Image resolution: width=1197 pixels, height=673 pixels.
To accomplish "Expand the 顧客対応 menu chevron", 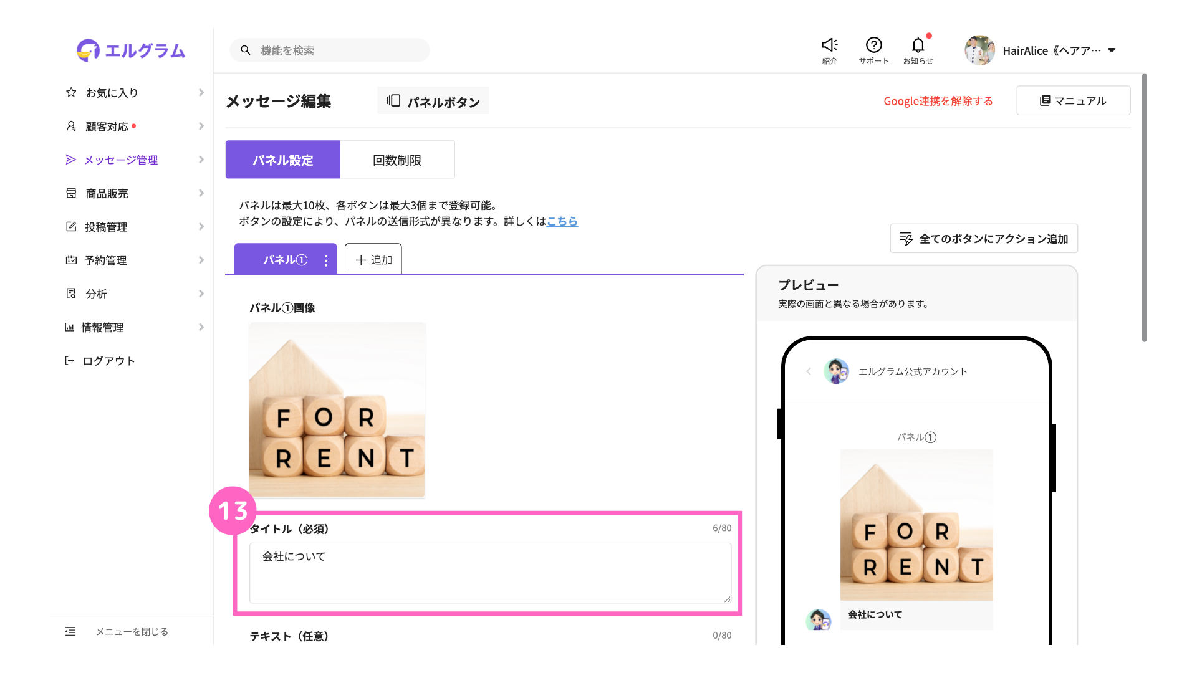I will [201, 126].
